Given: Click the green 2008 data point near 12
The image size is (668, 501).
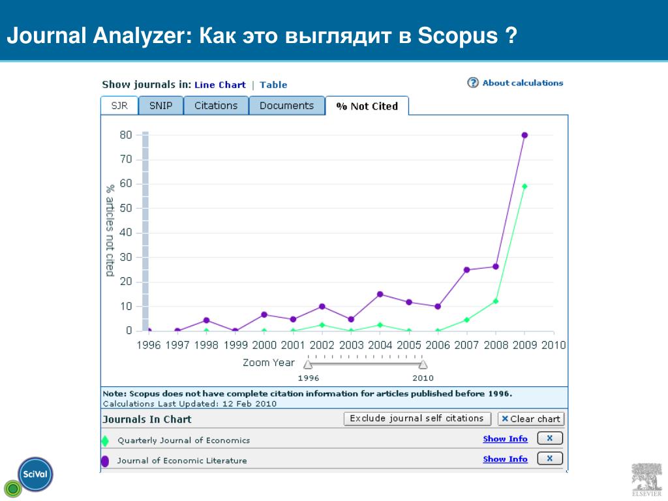Looking at the screenshot, I should [x=496, y=301].
